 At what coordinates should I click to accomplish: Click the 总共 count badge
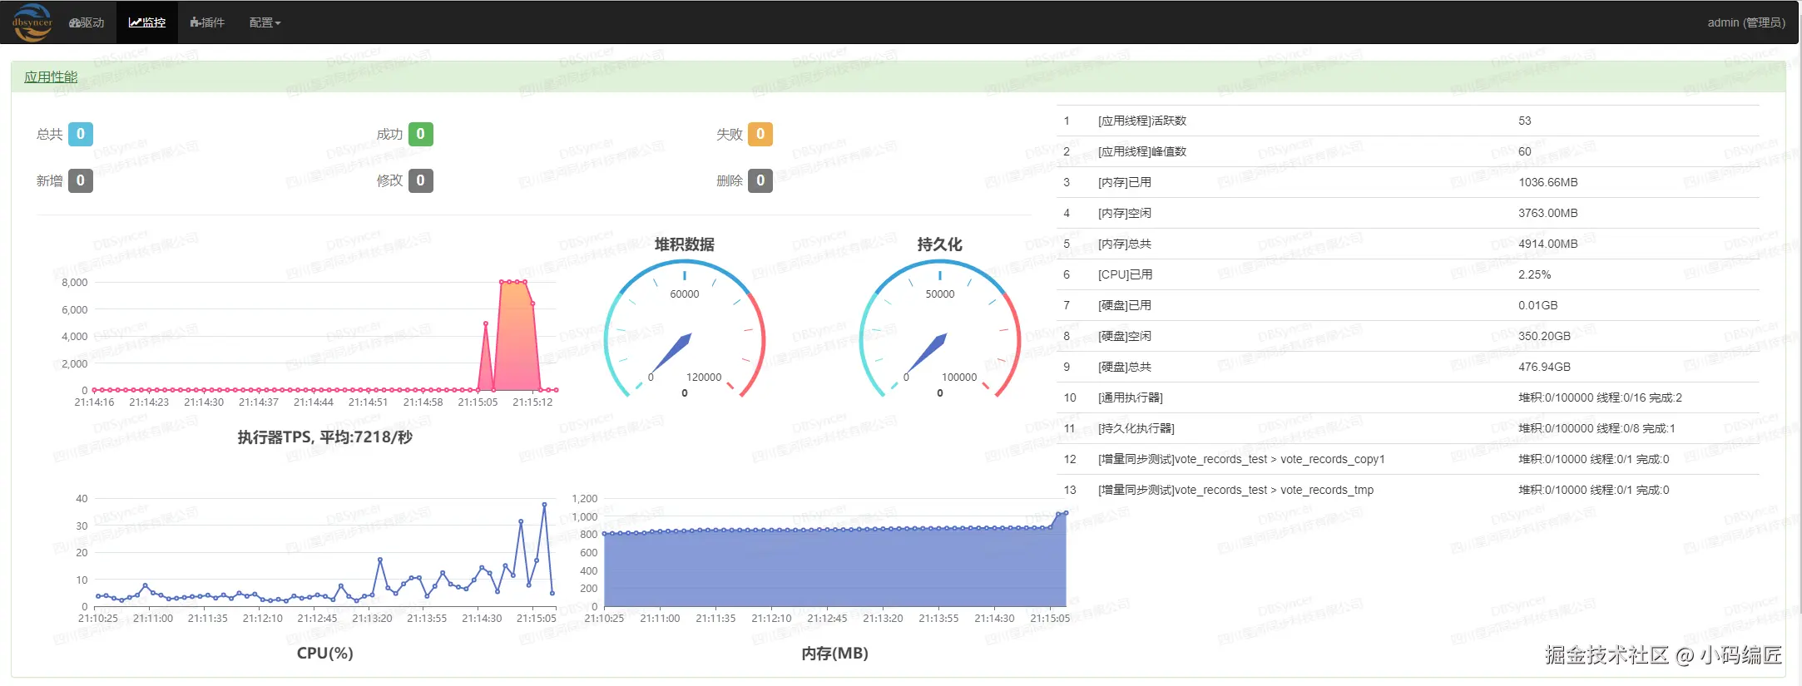pyautogui.click(x=81, y=134)
